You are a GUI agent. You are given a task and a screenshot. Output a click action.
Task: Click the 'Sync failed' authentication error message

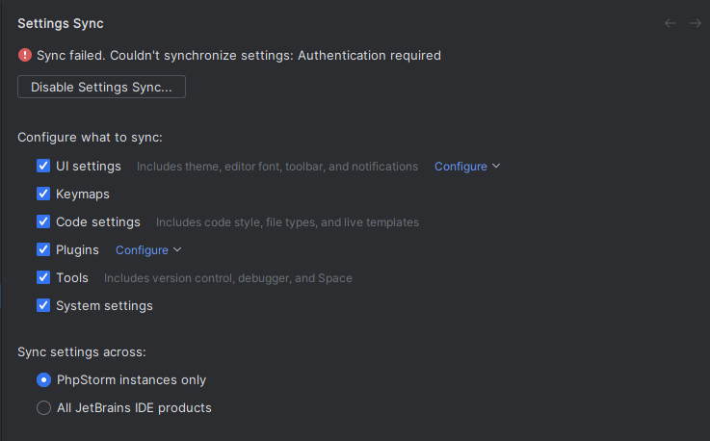click(239, 55)
